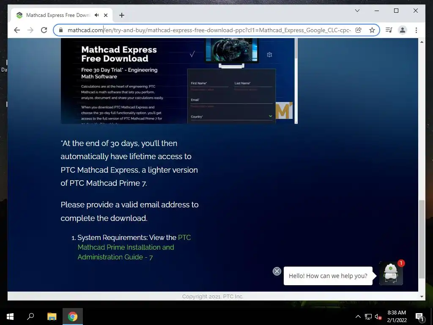Open PTC Mathcad Prime Installation and Administration Guide link

tap(134, 247)
